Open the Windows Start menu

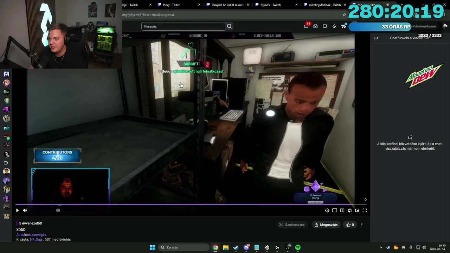(x=152, y=247)
